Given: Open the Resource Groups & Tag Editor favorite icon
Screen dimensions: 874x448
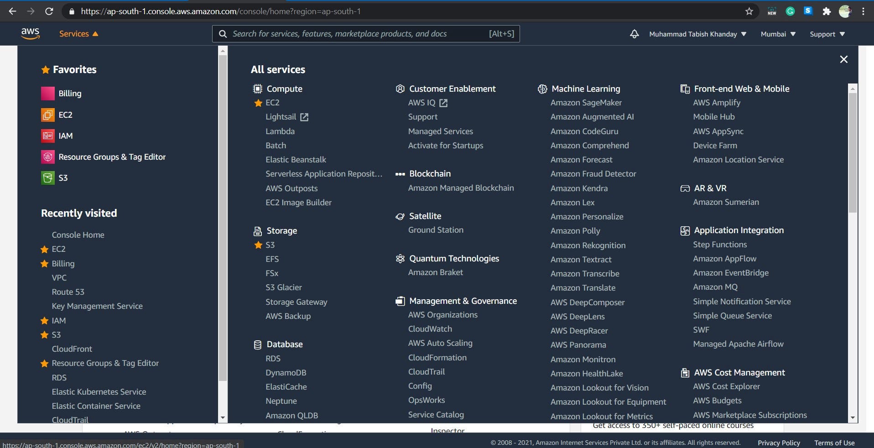Looking at the screenshot, I should click(48, 157).
